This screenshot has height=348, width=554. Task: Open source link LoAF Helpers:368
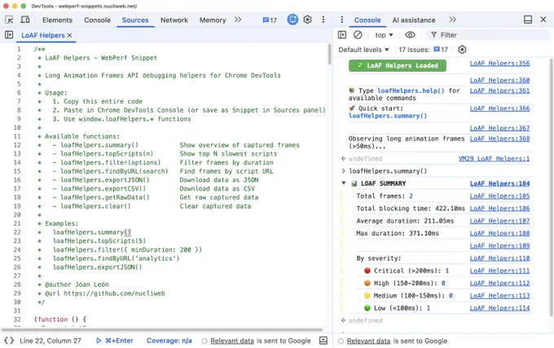[x=499, y=139]
